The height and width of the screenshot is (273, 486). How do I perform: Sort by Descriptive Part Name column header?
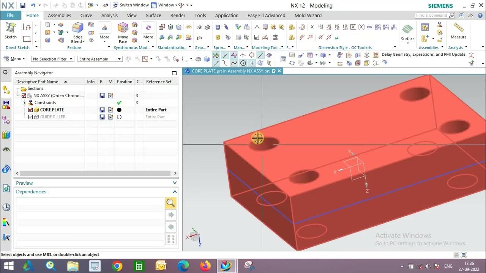click(49, 82)
